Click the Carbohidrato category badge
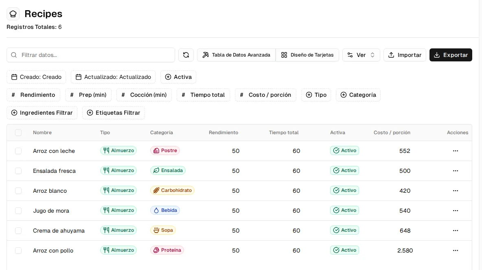 (x=172, y=190)
